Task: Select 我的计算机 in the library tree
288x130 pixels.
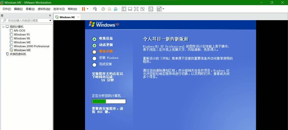Action: (x=17, y=27)
